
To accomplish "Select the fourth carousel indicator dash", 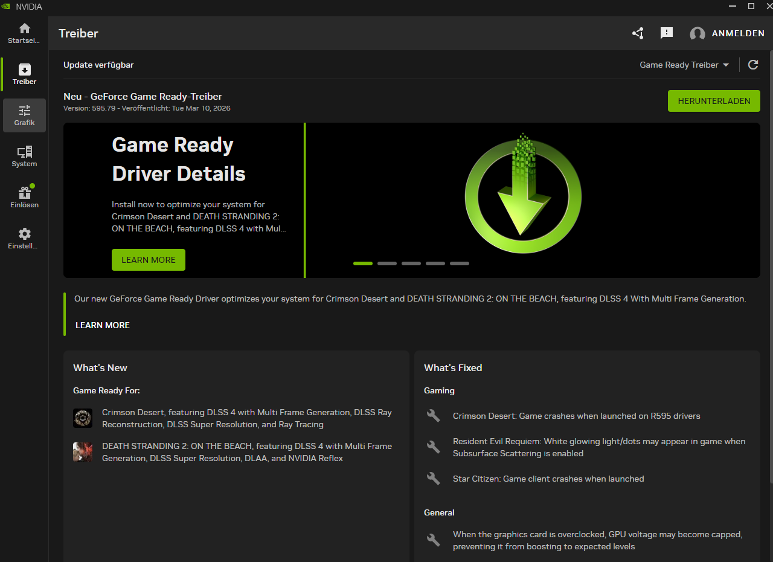I will [435, 263].
